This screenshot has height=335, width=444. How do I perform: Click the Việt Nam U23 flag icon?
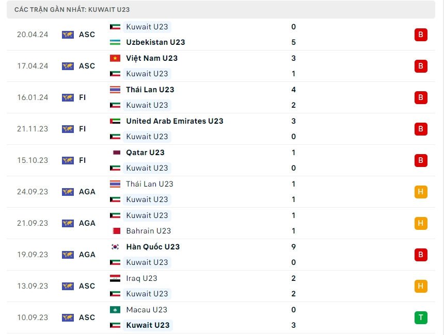115,58
